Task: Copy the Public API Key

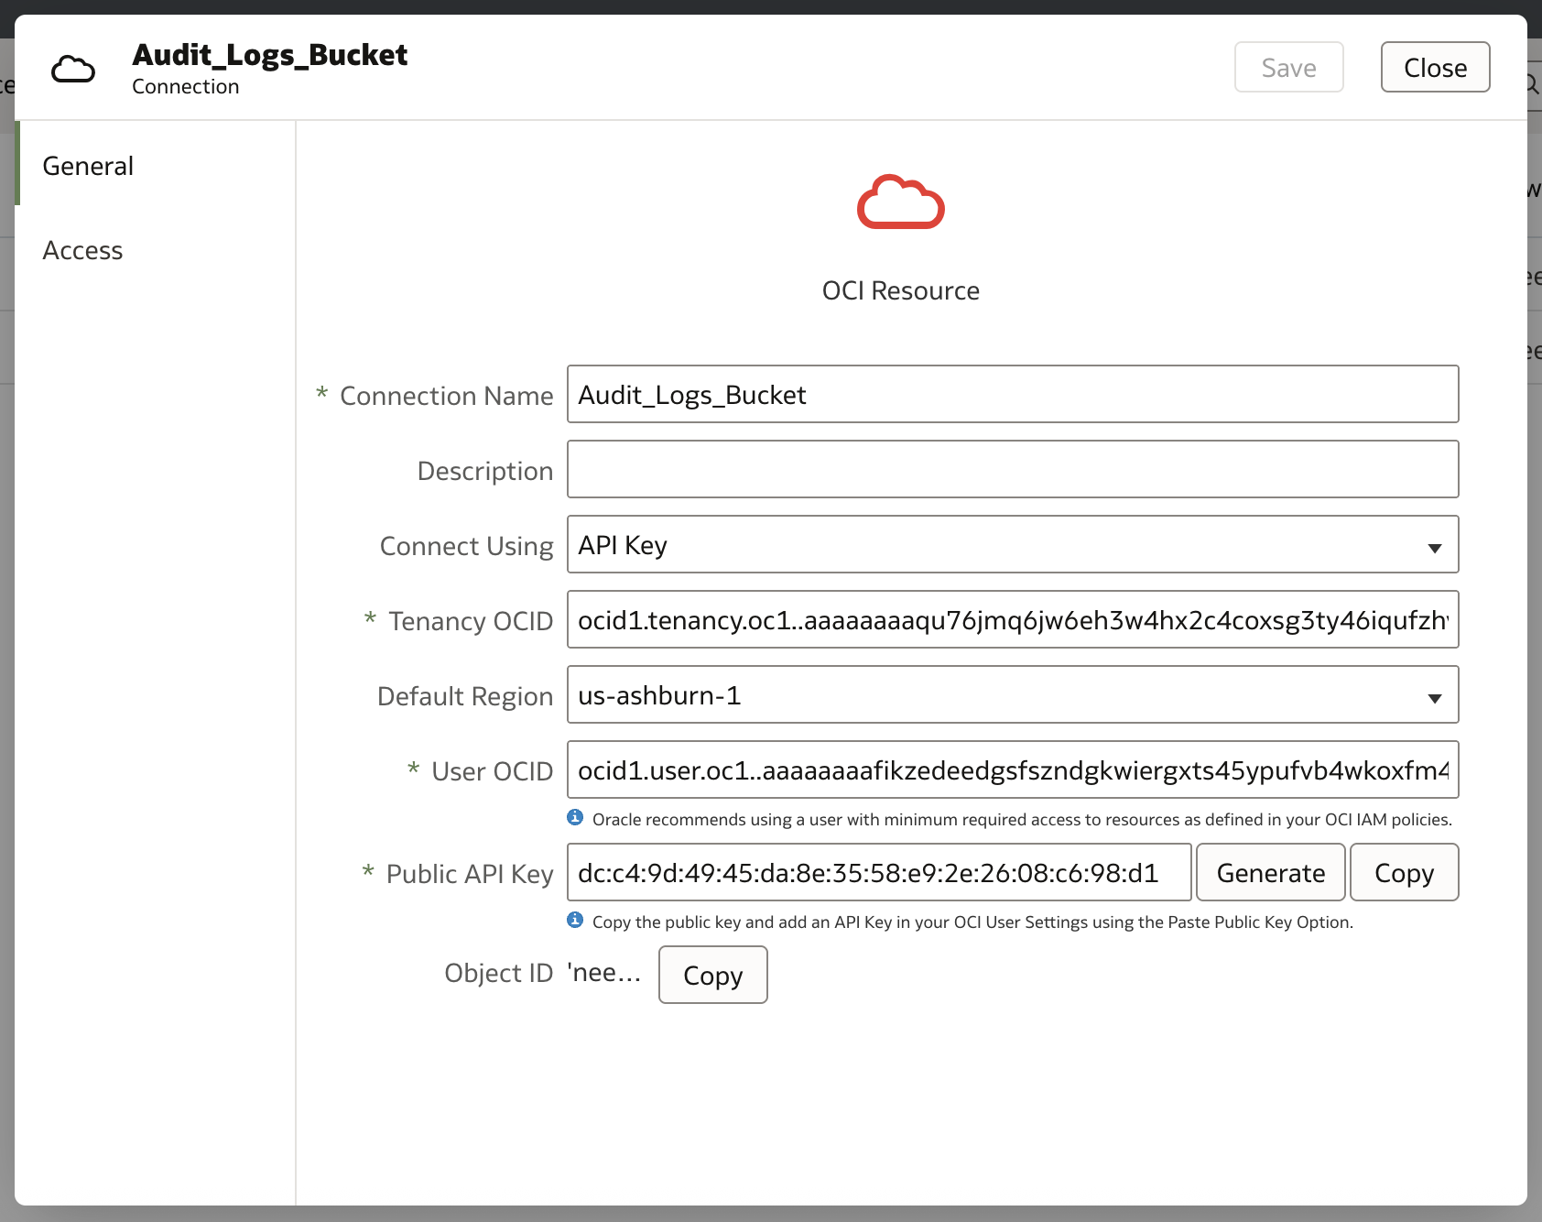Action: [1404, 872]
